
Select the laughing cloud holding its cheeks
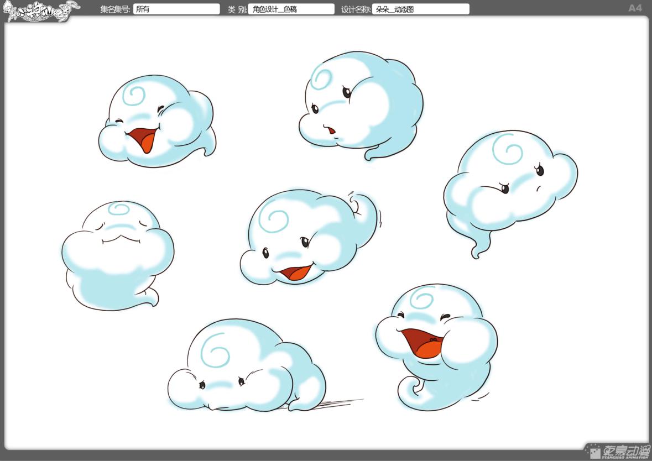pos(437,348)
